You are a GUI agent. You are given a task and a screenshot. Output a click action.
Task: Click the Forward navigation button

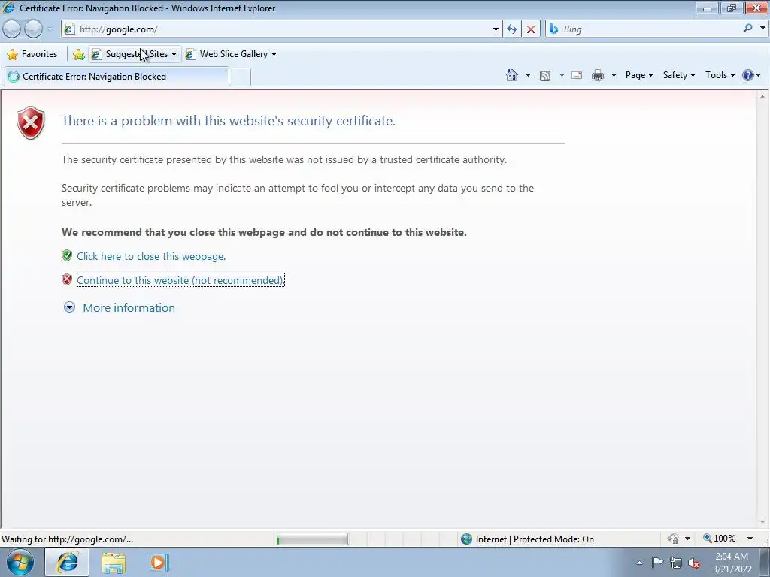click(33, 29)
